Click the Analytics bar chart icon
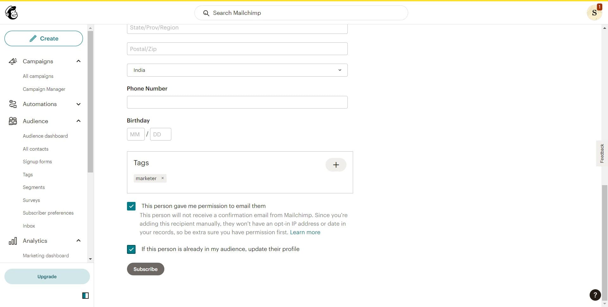Viewport: 608px width, 307px height. (13, 241)
